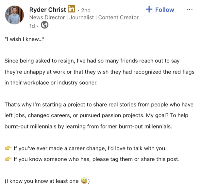Click the LinkedIn badge next to name
Viewport: 202px width, 188px height.
(x=71, y=9)
